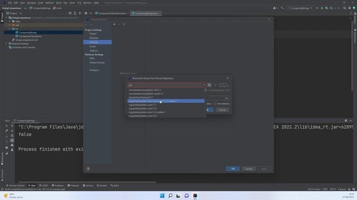Click the Run with Coverage icon
This screenshot has width=357, height=200.
327,8
